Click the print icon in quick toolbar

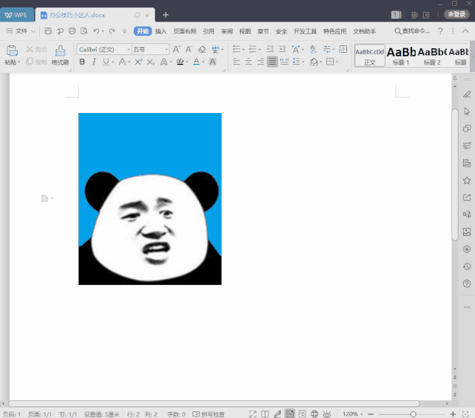click(x=72, y=31)
